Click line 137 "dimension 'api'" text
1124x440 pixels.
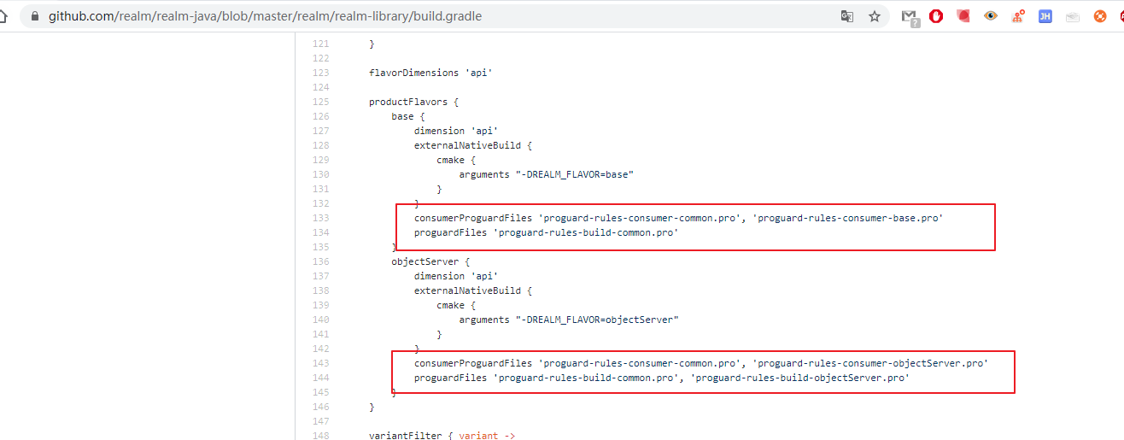456,276
